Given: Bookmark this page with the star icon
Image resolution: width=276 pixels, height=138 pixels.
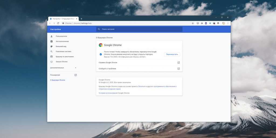Looking at the screenshot, I should pyautogui.click(x=193, y=23).
